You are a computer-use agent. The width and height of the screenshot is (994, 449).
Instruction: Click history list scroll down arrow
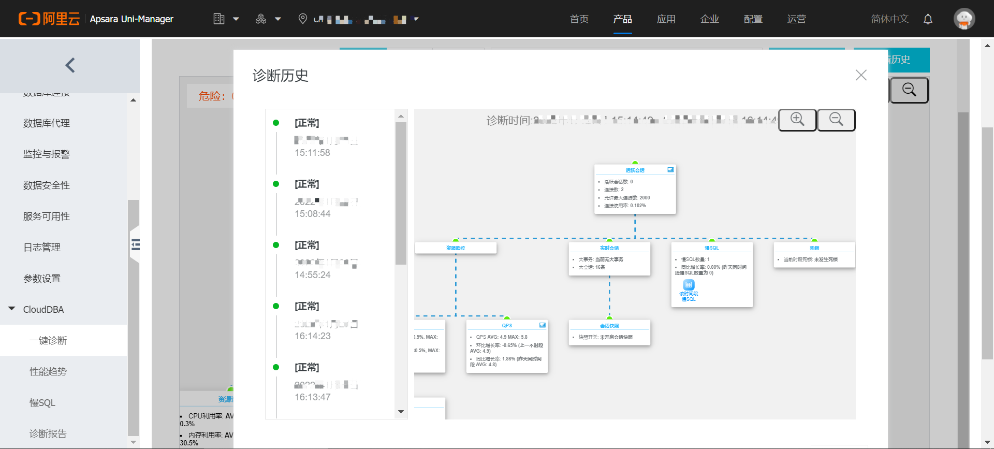(x=401, y=412)
